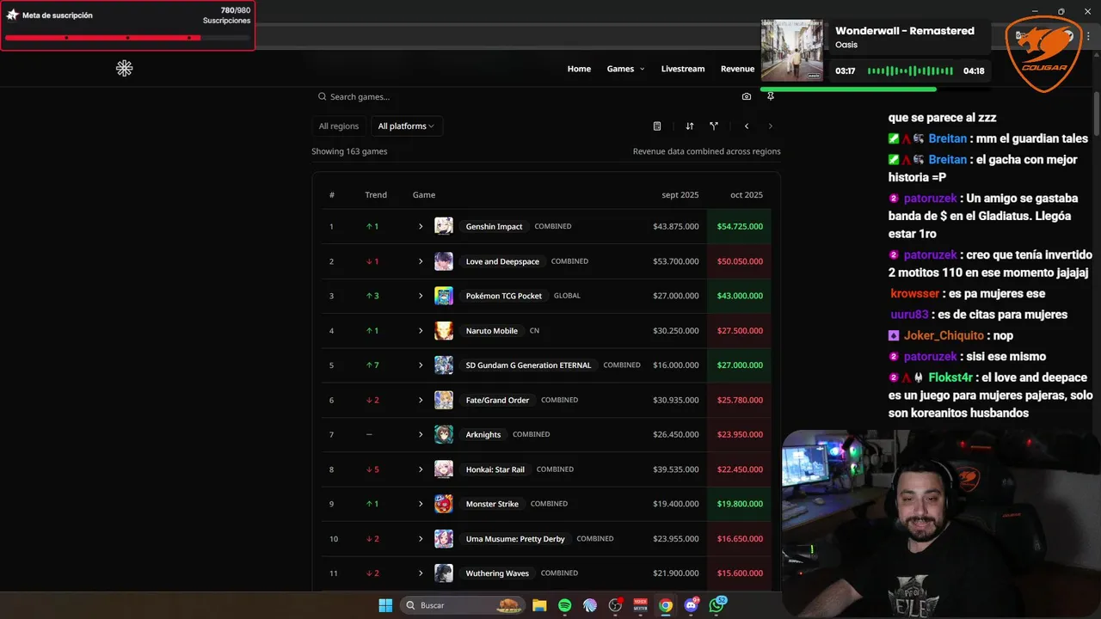Image resolution: width=1101 pixels, height=619 pixels.
Task: Click the taskbar Buscar search box
Action: (464, 605)
